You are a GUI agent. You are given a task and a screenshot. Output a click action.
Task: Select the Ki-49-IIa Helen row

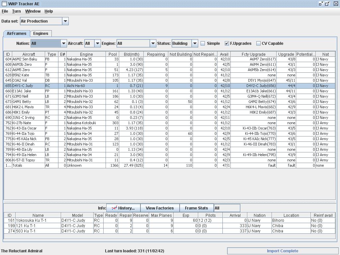[170, 155]
